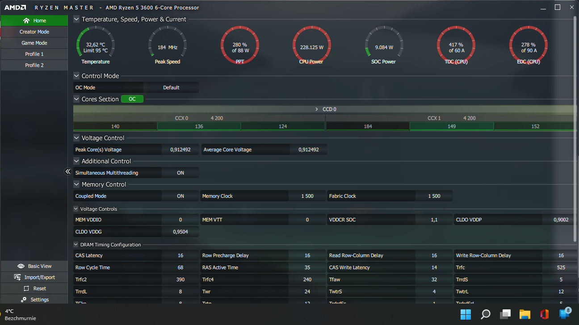This screenshot has height=325, width=579.
Task: Select core showing 136 MHz
Action: 199,126
